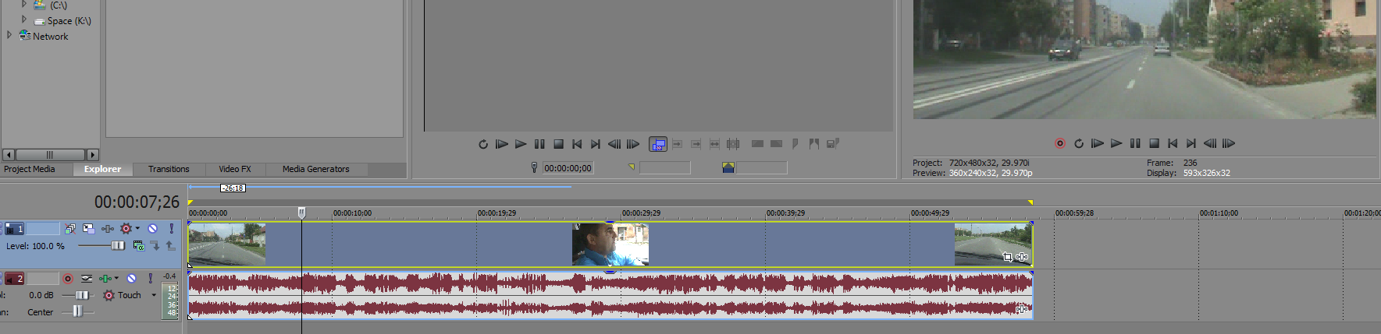Image resolution: width=1381 pixels, height=334 pixels.
Task: Mute video track 1
Action: [x=153, y=229]
